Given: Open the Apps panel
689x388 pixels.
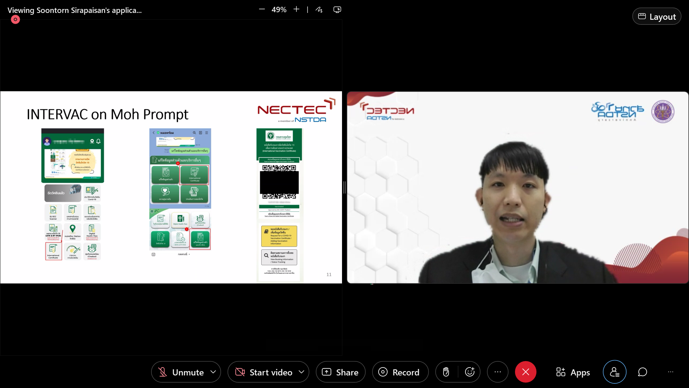Looking at the screenshot, I should [x=573, y=372].
